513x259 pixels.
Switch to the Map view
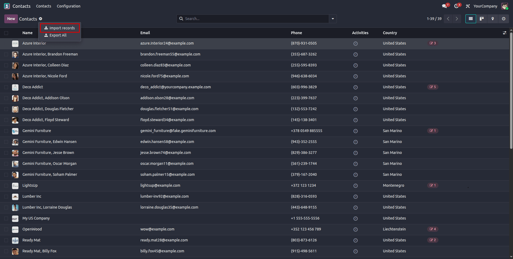tap(492, 19)
